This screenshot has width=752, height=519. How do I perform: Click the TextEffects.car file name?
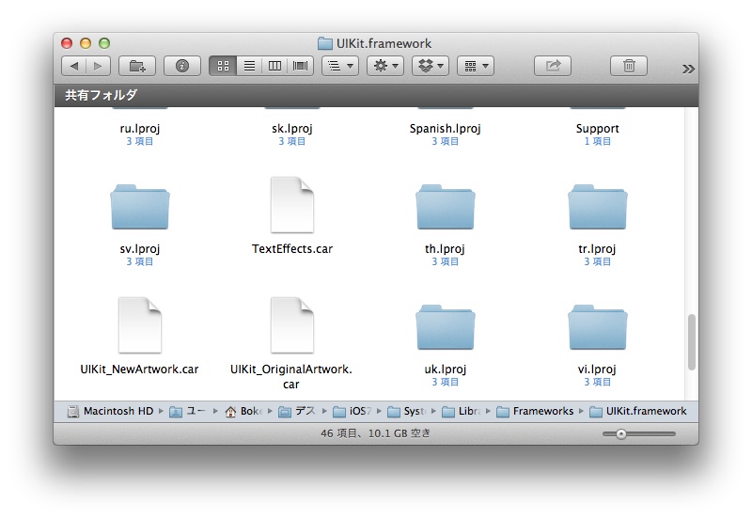click(x=292, y=249)
